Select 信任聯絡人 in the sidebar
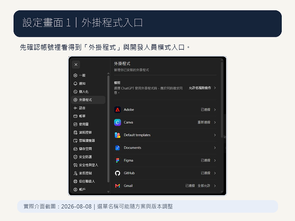This screenshot has width=295, height=221. pyautogui.click(x=88, y=181)
